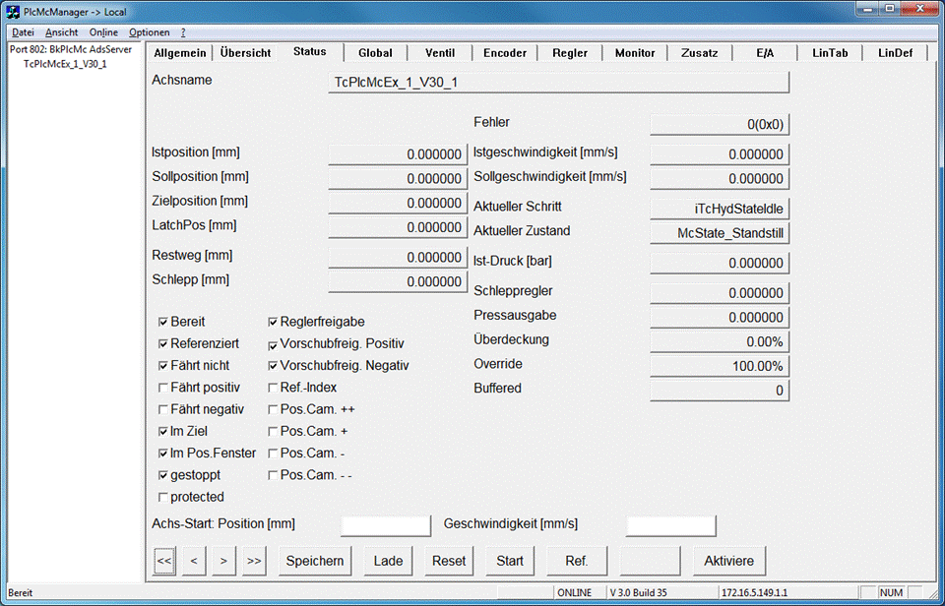Open the Ansicht menu

click(61, 32)
